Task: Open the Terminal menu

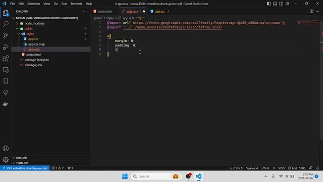Action: [76, 4]
